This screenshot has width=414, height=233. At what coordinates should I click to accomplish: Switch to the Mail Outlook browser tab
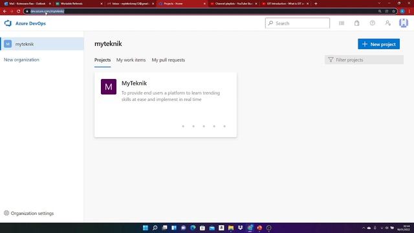click(x=27, y=4)
